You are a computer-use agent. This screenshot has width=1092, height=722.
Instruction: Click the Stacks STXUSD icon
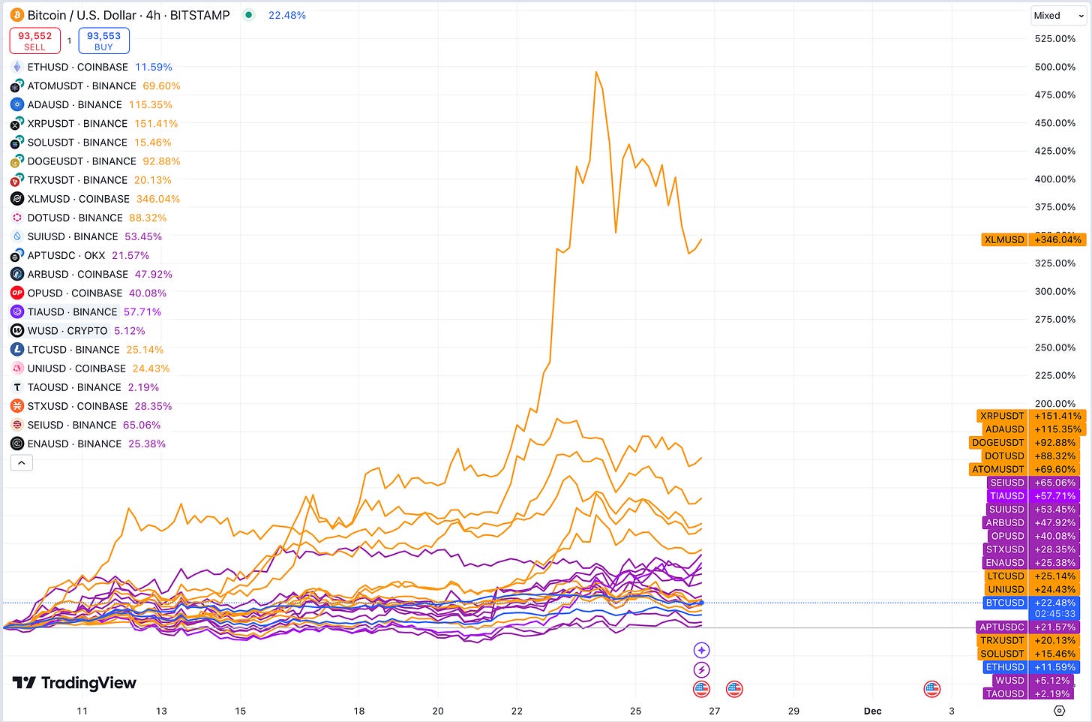point(17,406)
